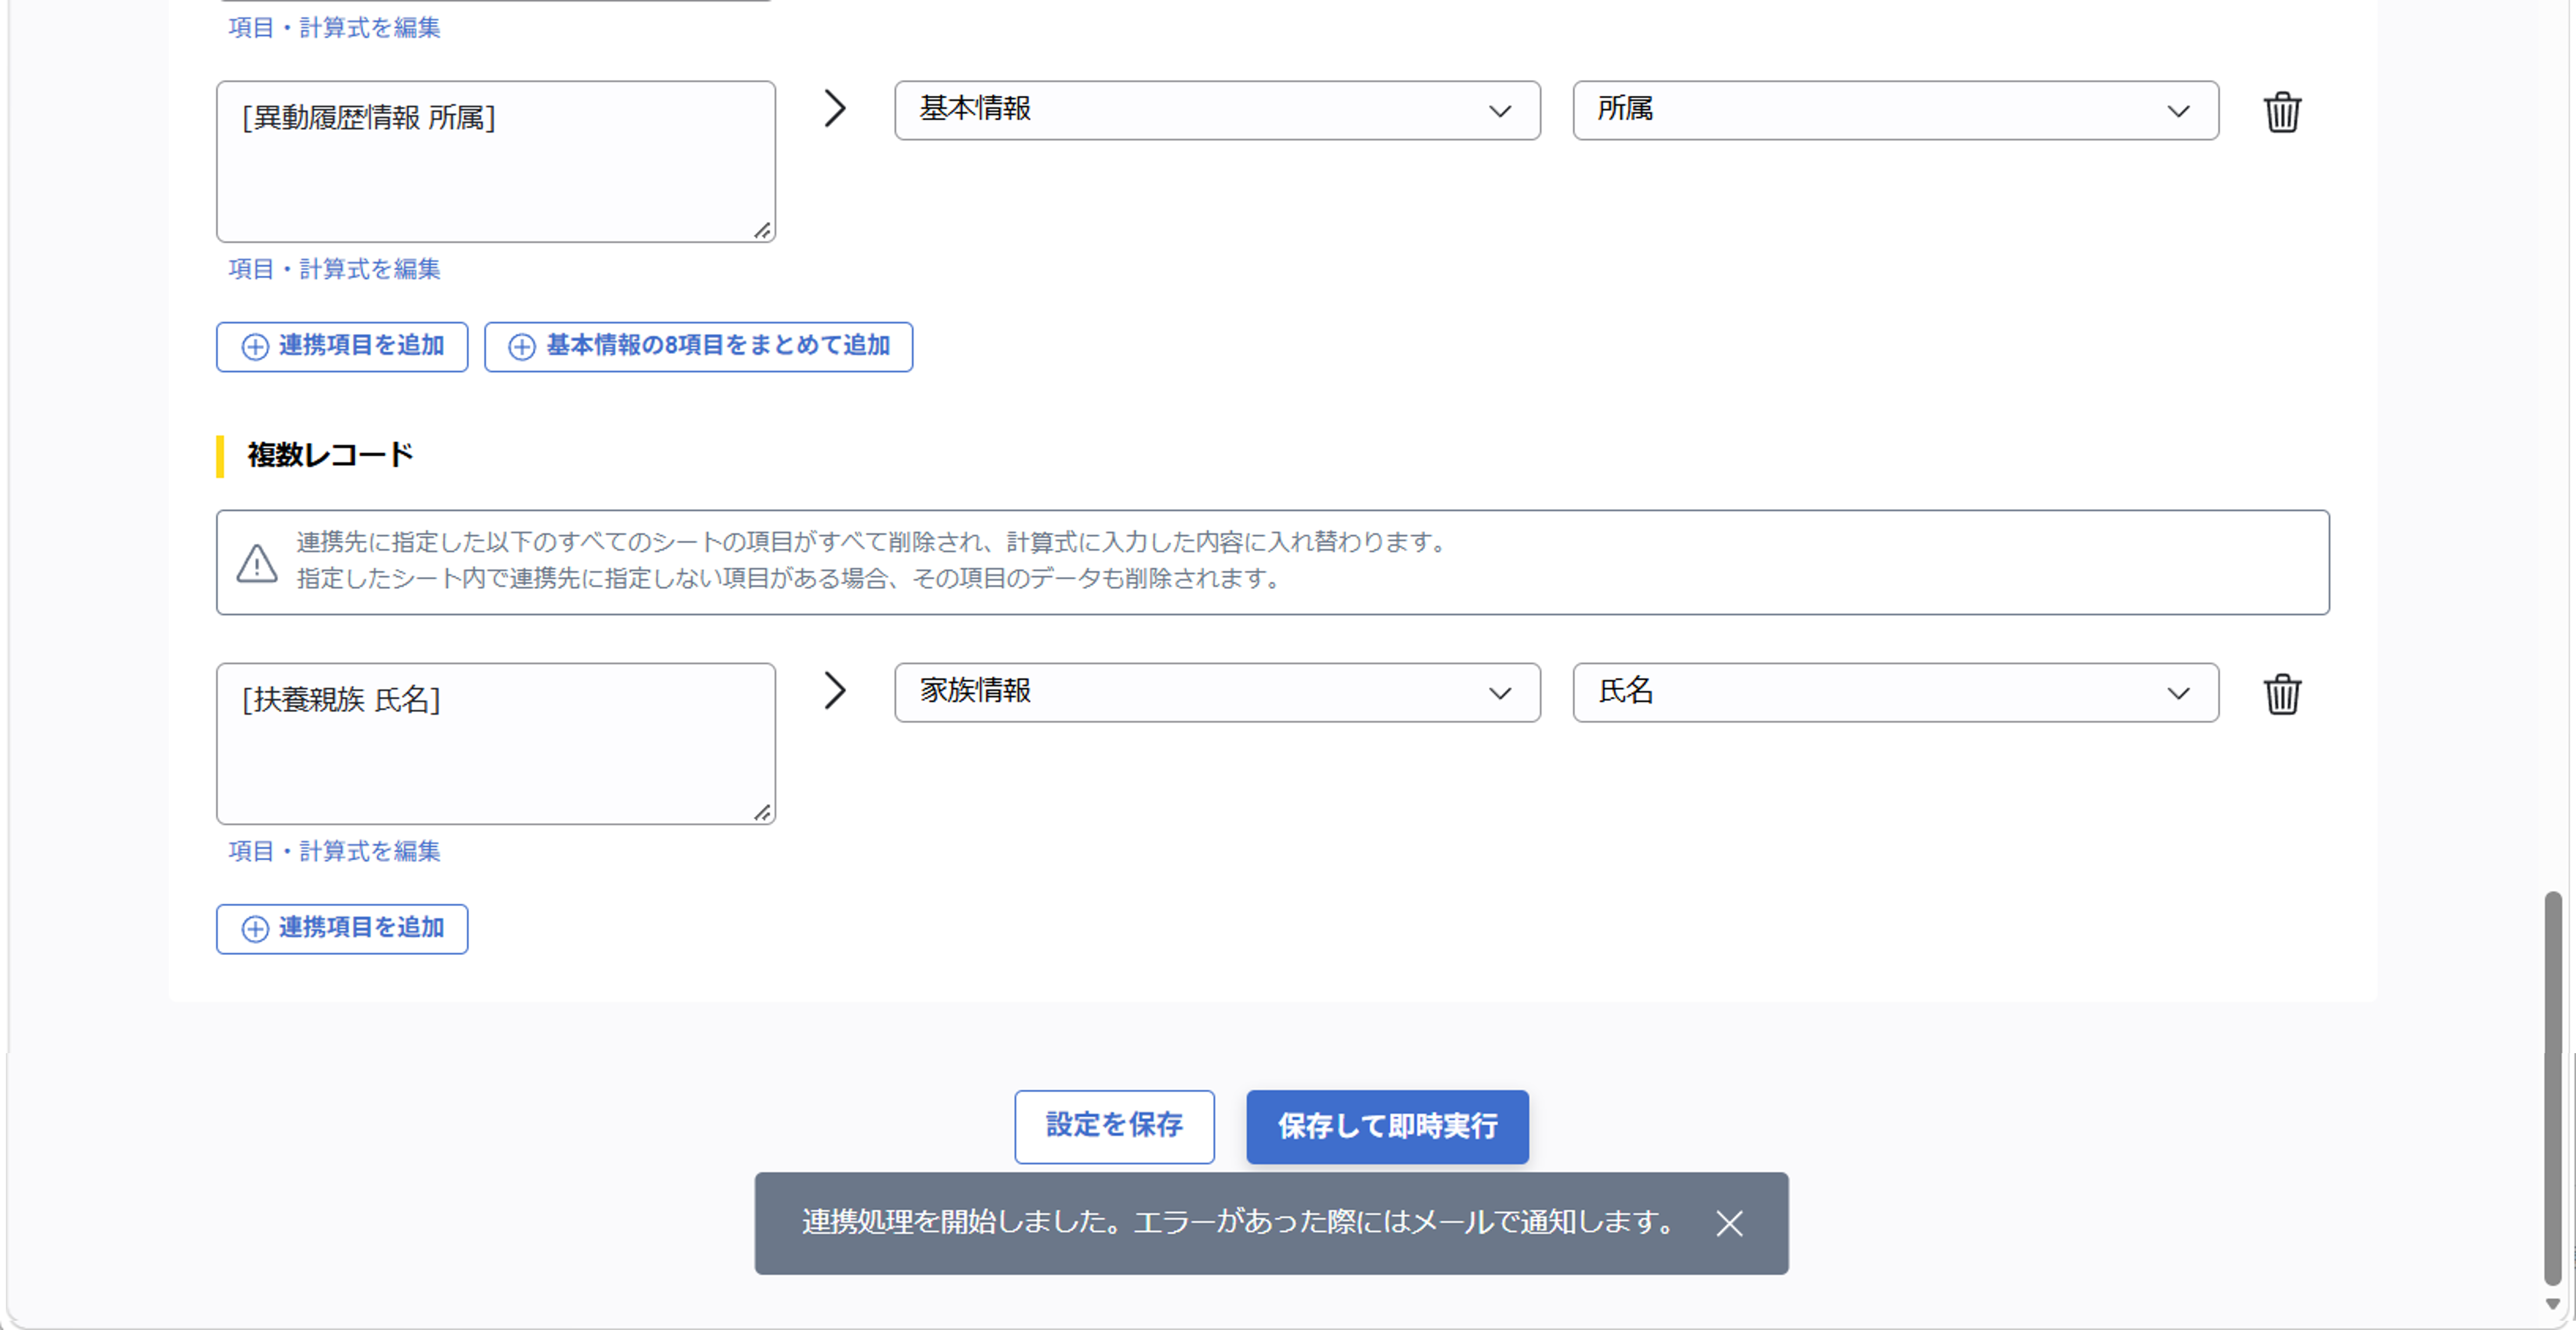The height and width of the screenshot is (1330, 2576).
Task: Click the warning triangle icon in notice box
Action: (257, 563)
